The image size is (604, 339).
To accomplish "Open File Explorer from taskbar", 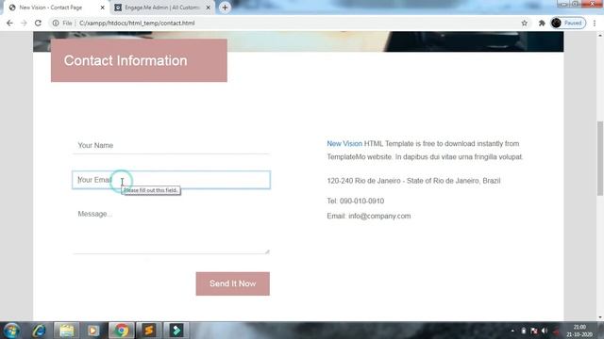I will (x=66, y=331).
